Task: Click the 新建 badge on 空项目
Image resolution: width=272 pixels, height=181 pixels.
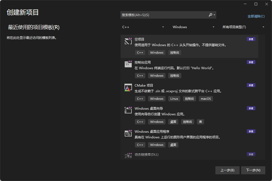Action: click(x=251, y=39)
